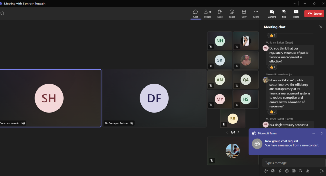Select the bottom self-view video tile
Viewport: 326px width, 176px height.
coord(233,151)
